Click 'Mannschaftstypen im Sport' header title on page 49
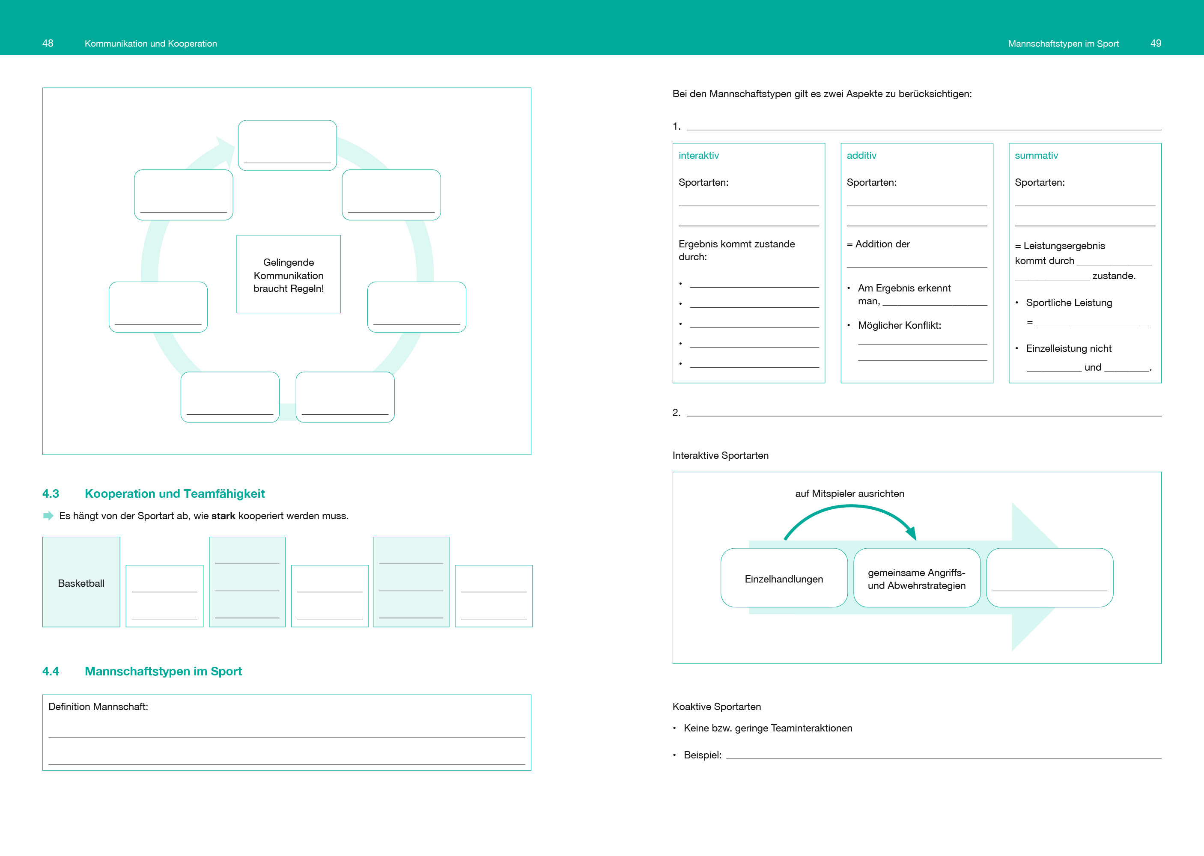 (x=1063, y=43)
